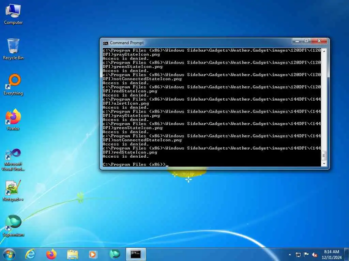Select the Microsoft Visual Studio shortcut
This screenshot has width=349, height=261.
13,160
